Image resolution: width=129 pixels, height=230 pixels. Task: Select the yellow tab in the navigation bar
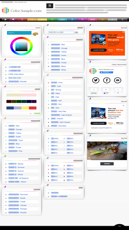coord(42,19)
